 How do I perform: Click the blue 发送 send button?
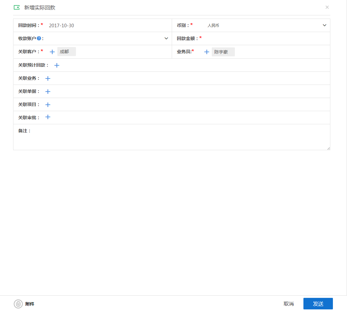318,304
